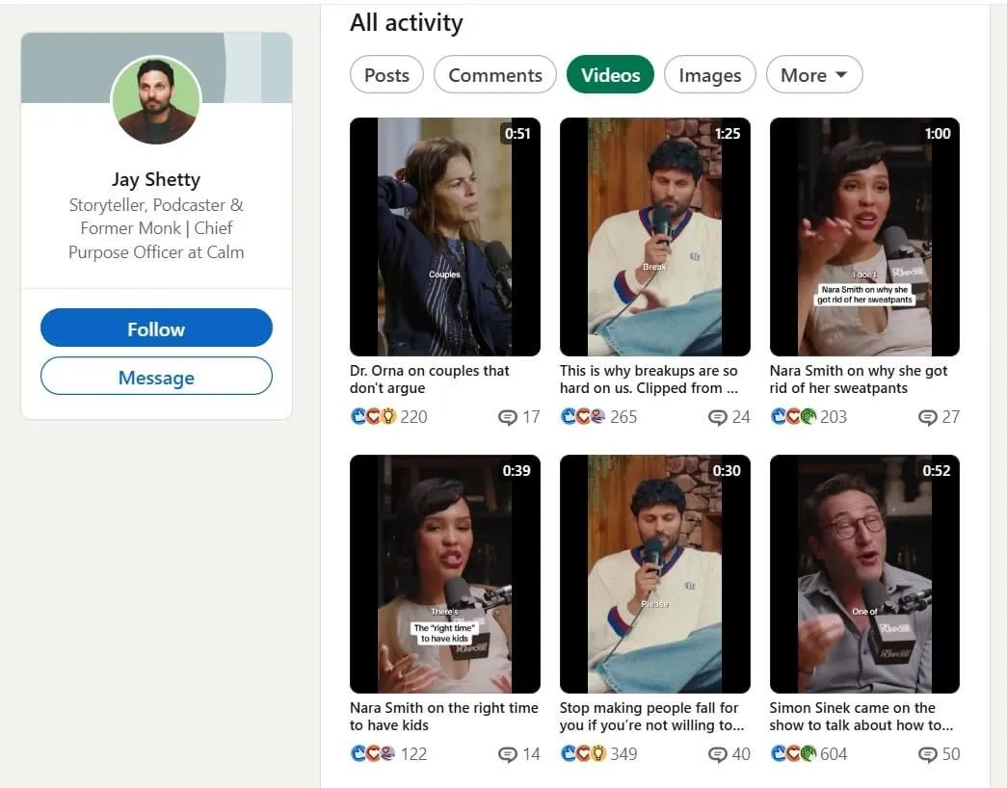The image size is (1007, 788).
Task: Click the Message button
Action: click(156, 377)
